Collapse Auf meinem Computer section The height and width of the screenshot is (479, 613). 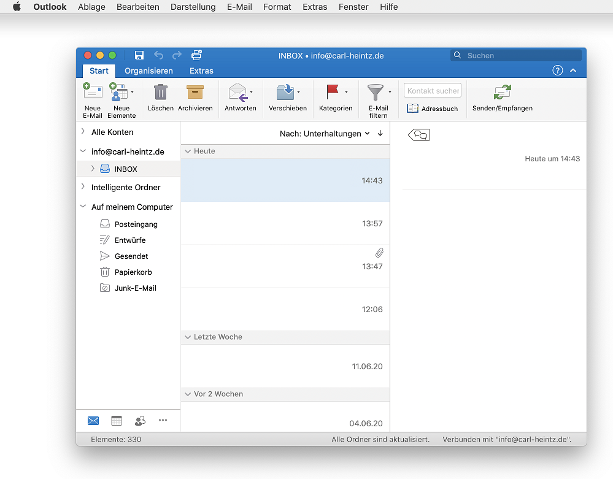83,206
